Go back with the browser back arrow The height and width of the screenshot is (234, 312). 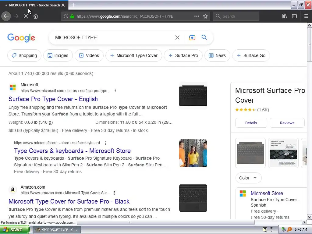pyautogui.click(x=6, y=16)
